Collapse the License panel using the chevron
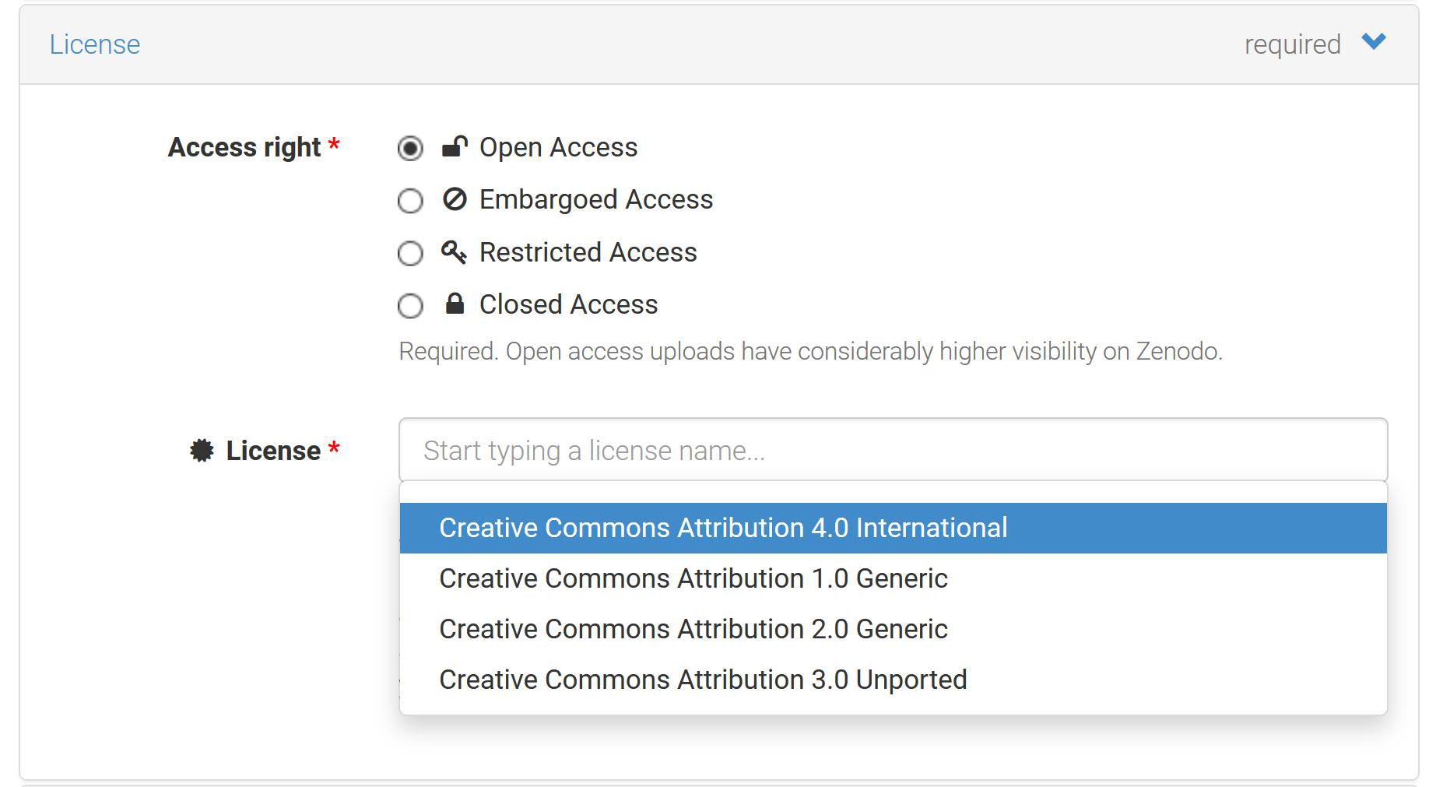 coord(1374,42)
